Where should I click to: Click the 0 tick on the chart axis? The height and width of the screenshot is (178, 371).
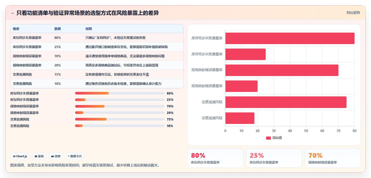(225, 131)
